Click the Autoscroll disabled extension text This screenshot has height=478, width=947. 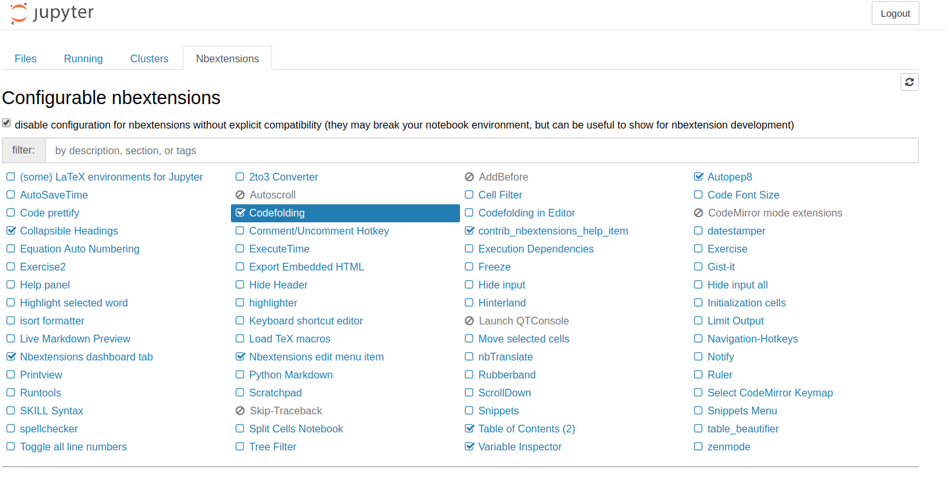tap(273, 195)
